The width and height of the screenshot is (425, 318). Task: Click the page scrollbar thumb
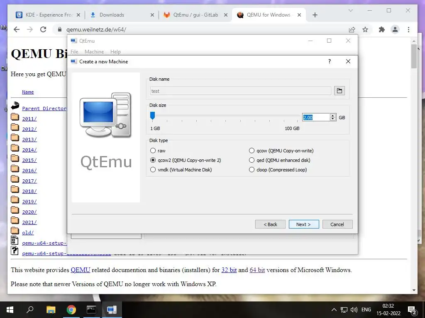(x=414, y=56)
